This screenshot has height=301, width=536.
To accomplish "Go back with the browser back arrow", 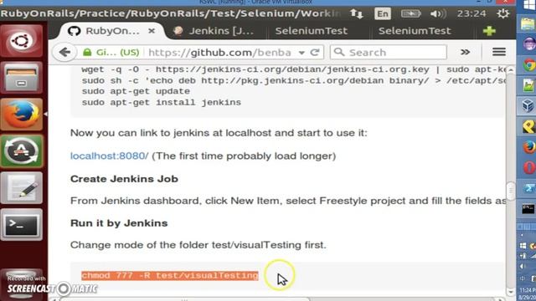I will (64, 52).
